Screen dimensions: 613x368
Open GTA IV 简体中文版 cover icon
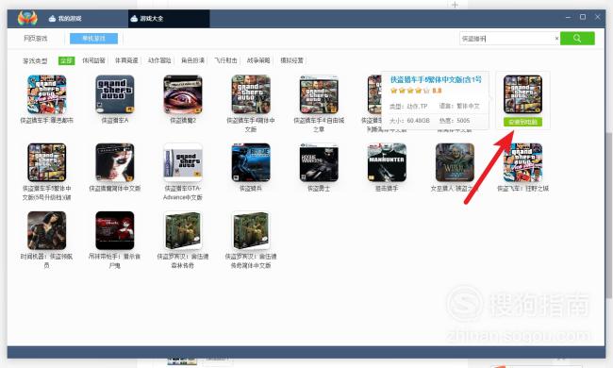[251, 94]
